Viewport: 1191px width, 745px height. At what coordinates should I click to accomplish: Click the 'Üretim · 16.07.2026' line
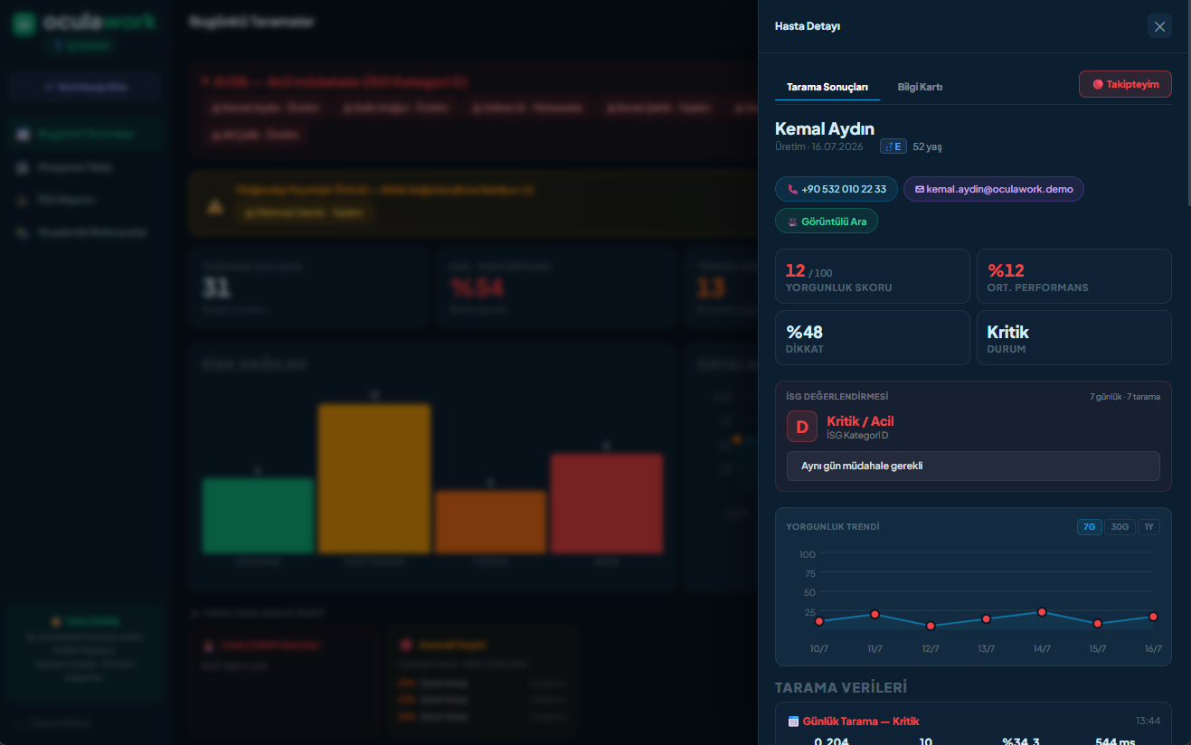tap(819, 146)
